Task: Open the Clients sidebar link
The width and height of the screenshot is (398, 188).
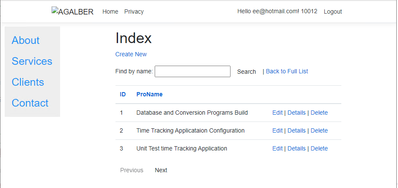Action: click(x=28, y=82)
